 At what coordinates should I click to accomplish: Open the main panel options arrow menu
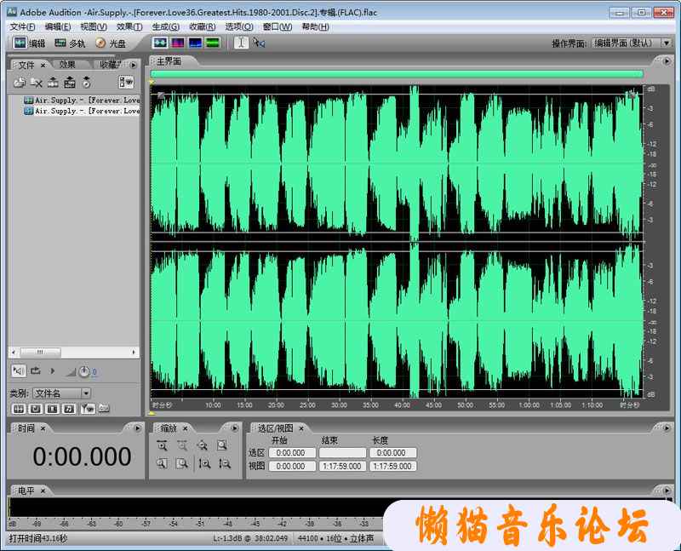(667, 61)
